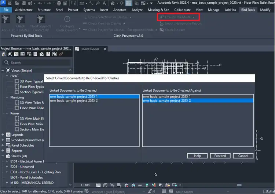Toggle the Editable Only checkbox in status bar
The image size is (275, 194).
pyautogui.click(x=265, y=191)
